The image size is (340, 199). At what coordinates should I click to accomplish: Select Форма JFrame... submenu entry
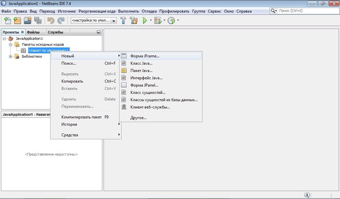point(161,56)
